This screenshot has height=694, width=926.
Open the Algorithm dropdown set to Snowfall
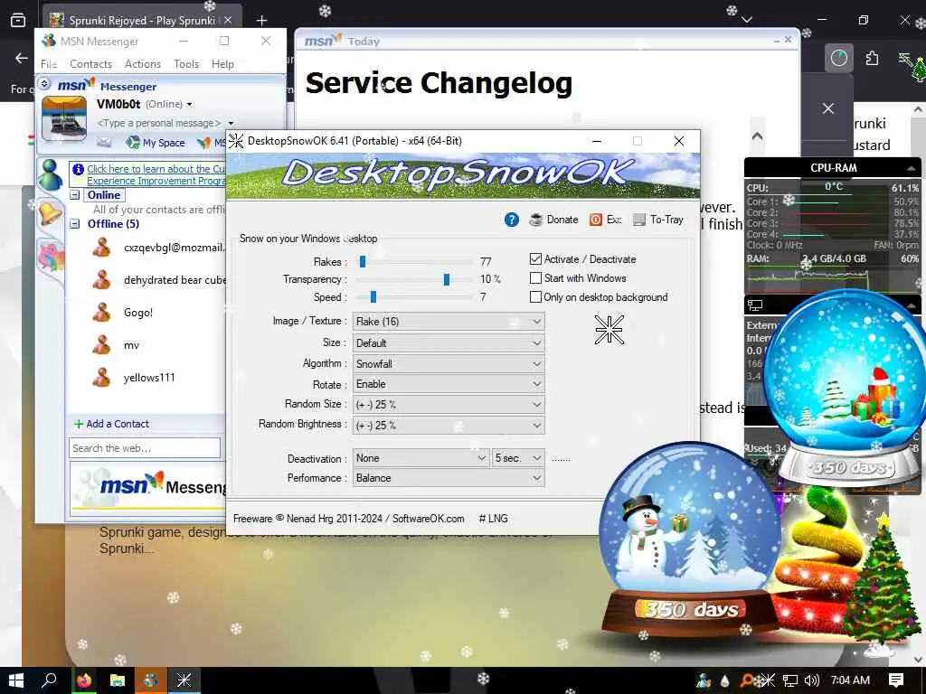449,363
